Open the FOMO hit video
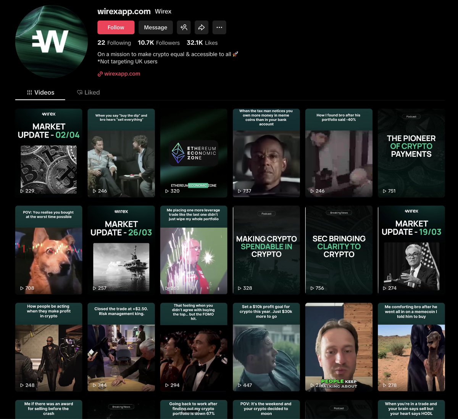This screenshot has height=419, width=458. pos(194,347)
